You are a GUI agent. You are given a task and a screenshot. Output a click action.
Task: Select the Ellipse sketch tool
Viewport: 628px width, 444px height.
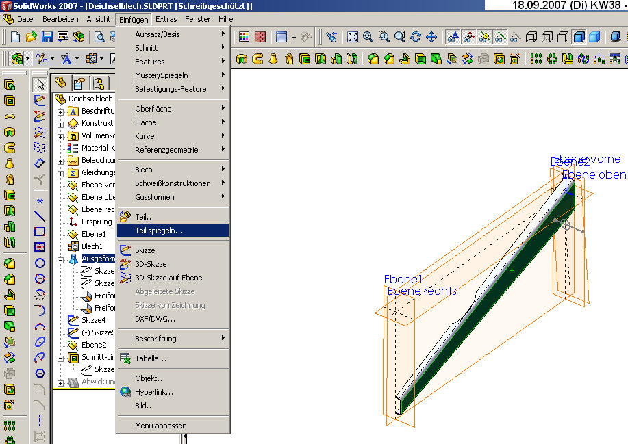40,341
